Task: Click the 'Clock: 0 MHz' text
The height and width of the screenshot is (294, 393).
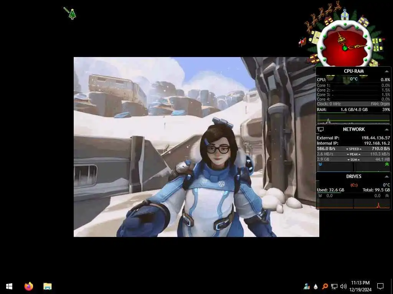Action: click(x=329, y=104)
